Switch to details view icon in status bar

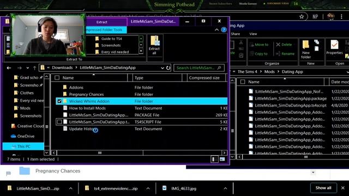pos(214,159)
